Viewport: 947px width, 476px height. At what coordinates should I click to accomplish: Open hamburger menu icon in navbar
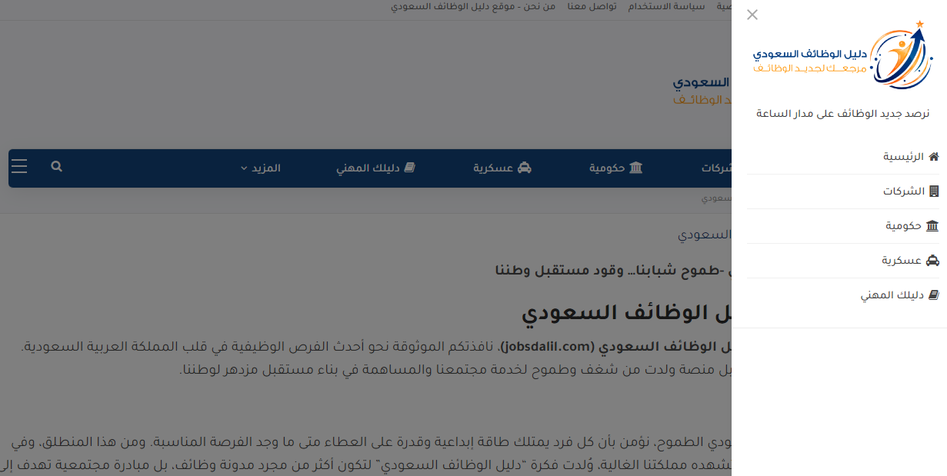click(x=19, y=167)
